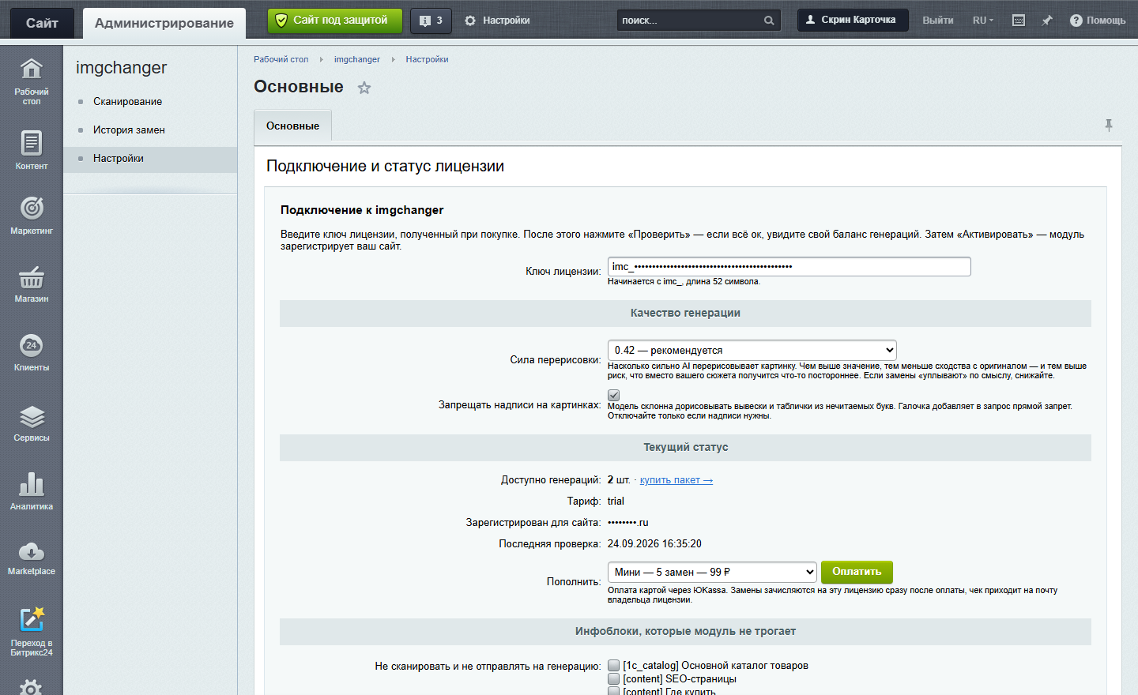Click the panel layout icon in top bar
This screenshot has height=695, width=1138.
[x=1019, y=21]
